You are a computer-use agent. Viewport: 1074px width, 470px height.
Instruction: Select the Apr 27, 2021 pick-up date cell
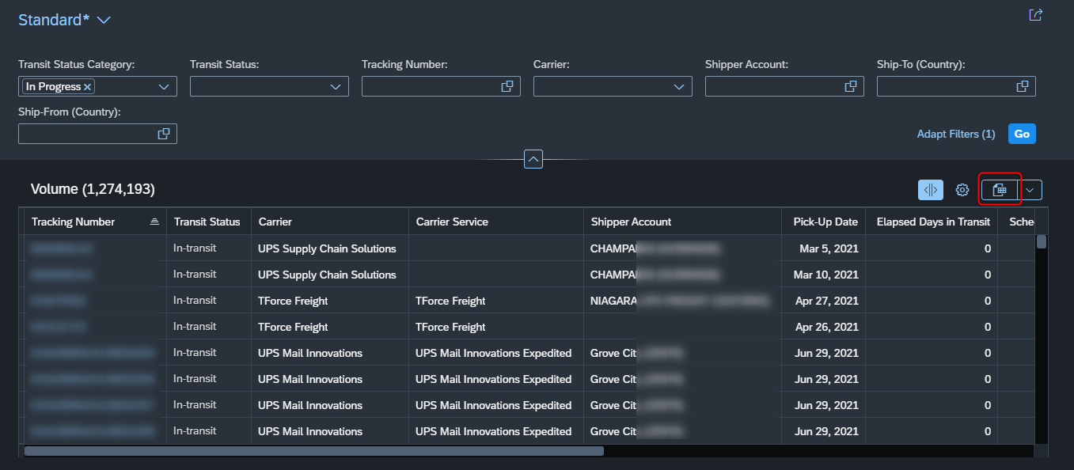pos(823,301)
